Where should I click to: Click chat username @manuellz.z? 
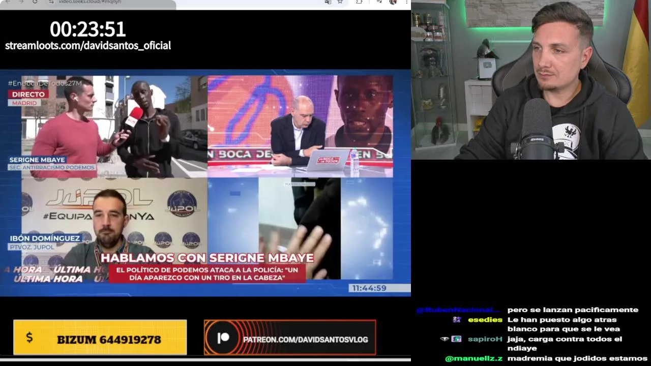pos(474,358)
